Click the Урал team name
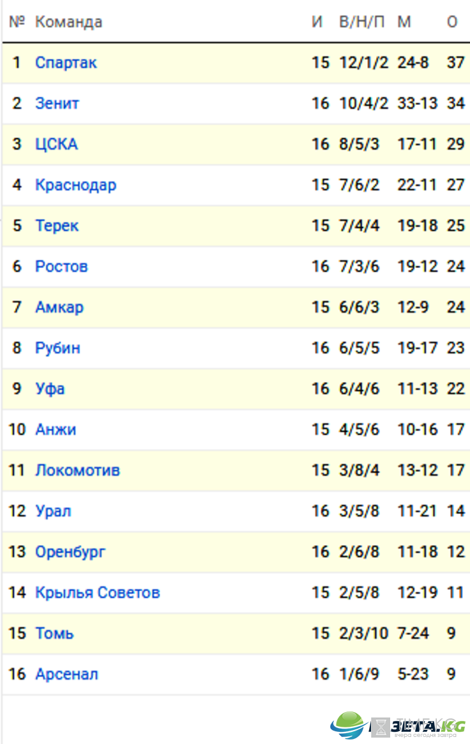 [x=54, y=511]
